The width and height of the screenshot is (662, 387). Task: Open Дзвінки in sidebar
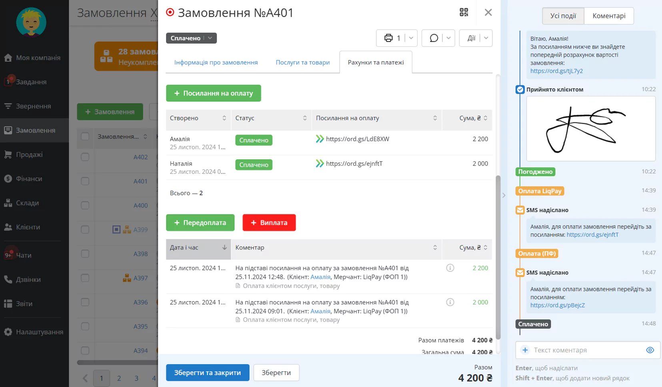point(34,279)
